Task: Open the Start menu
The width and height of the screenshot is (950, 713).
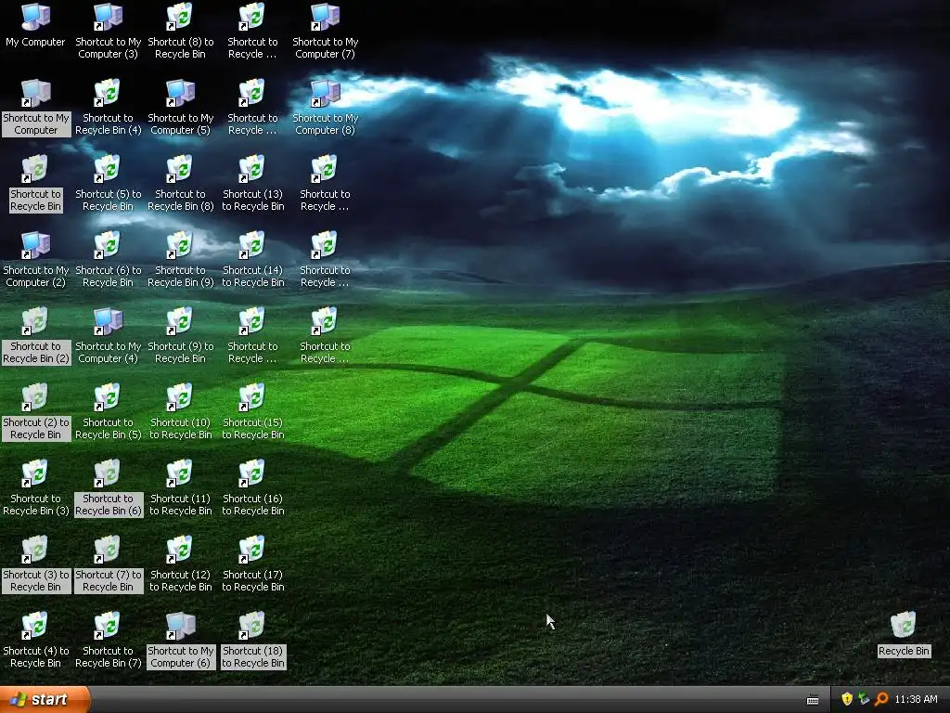Action: click(45, 699)
